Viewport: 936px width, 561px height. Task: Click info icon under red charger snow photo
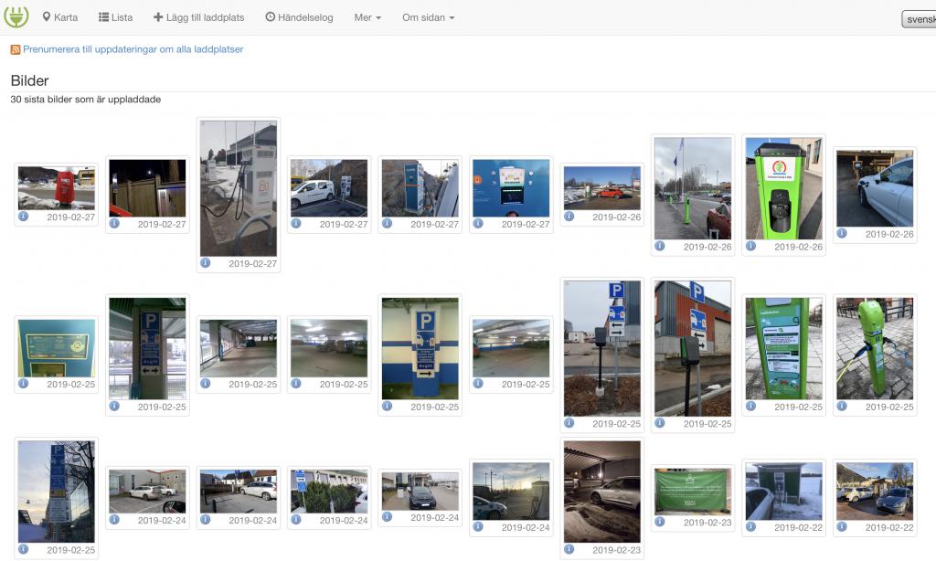23,217
